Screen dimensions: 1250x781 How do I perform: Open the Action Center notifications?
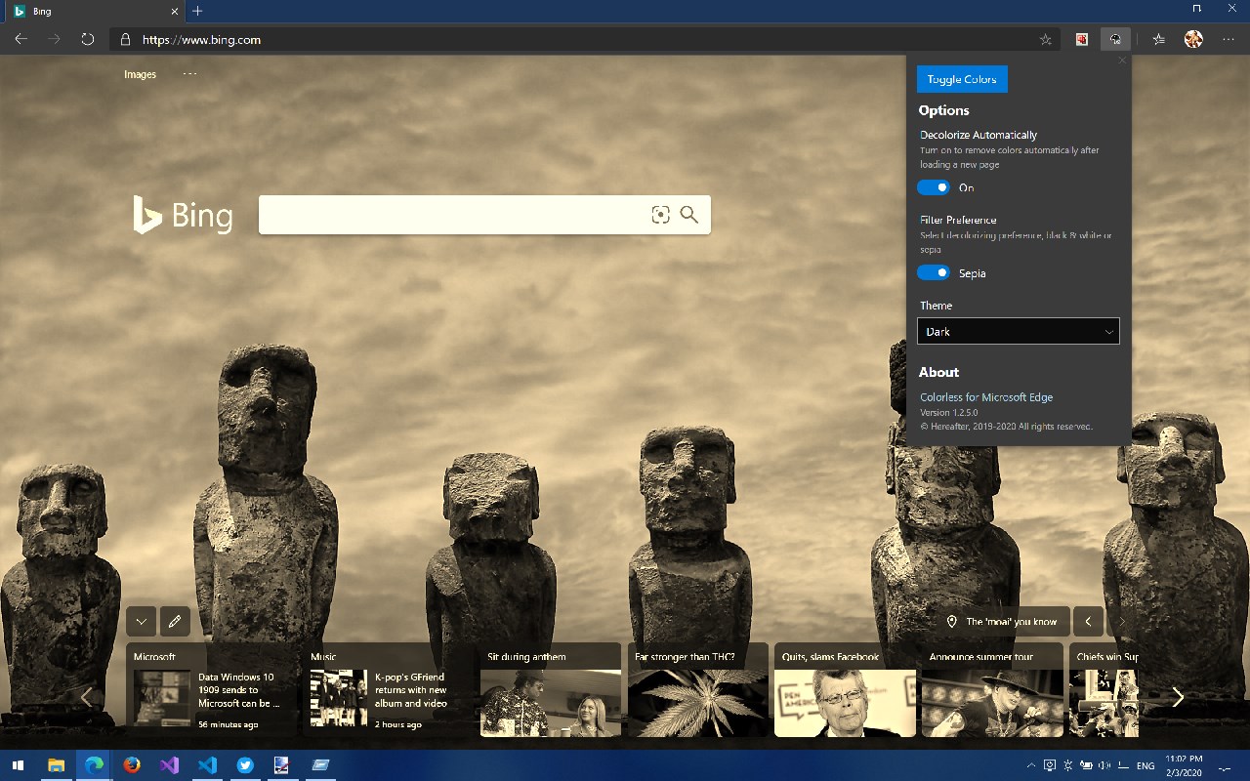click(x=1226, y=765)
